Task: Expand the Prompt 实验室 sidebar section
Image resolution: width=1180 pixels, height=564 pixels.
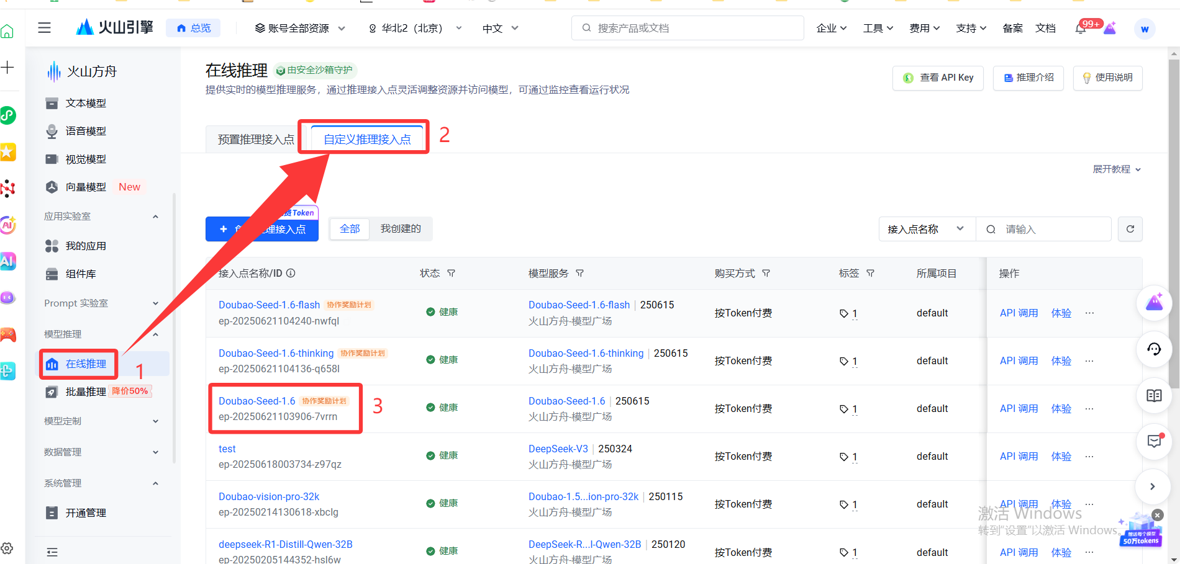Action: pos(101,303)
